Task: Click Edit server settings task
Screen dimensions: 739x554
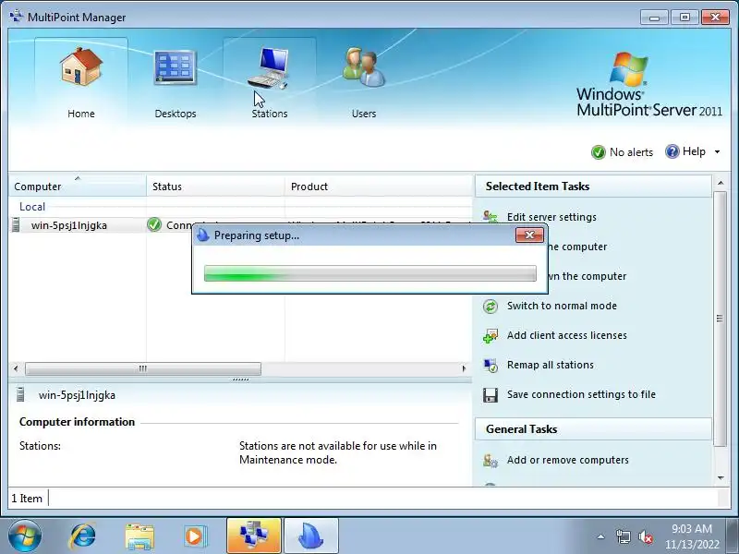Action: pyautogui.click(x=551, y=217)
